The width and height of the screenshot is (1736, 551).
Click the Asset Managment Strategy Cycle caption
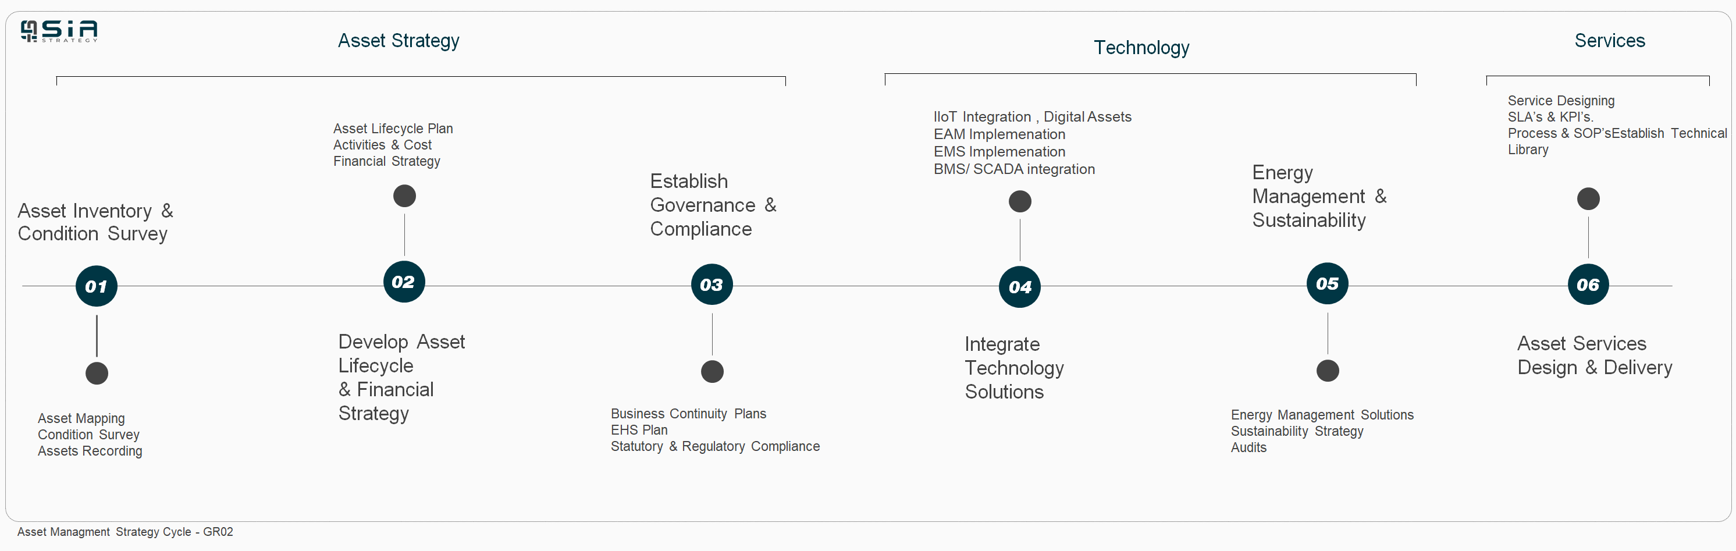coord(125,531)
